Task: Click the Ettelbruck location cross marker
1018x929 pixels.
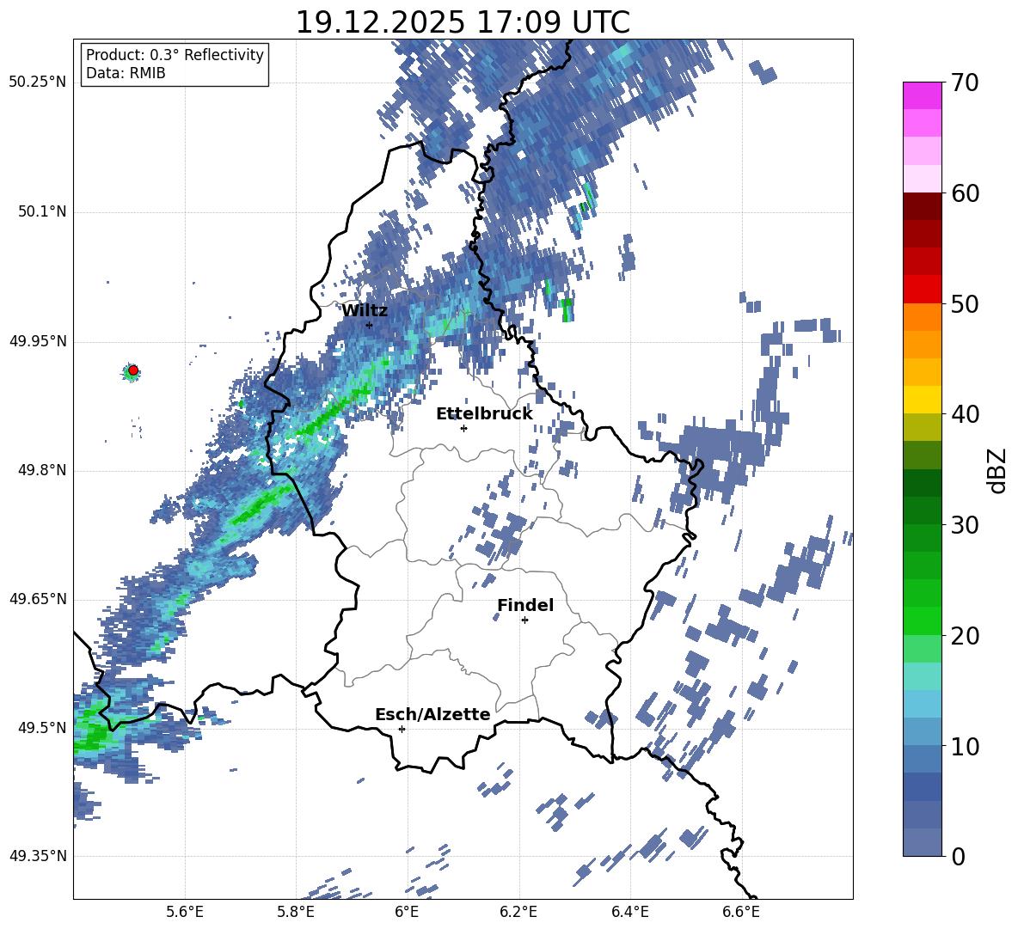Action: coord(463,428)
